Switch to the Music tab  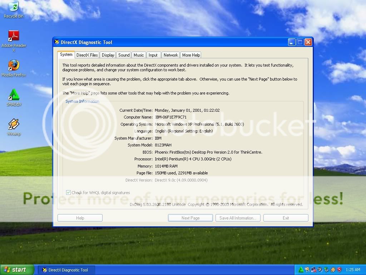point(139,55)
